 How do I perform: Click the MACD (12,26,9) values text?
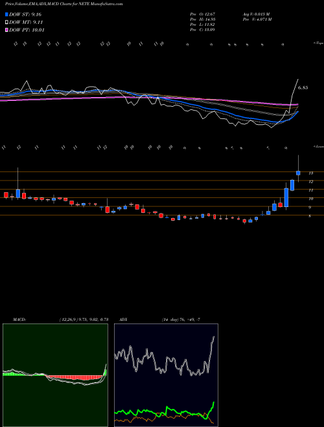click(x=84, y=320)
